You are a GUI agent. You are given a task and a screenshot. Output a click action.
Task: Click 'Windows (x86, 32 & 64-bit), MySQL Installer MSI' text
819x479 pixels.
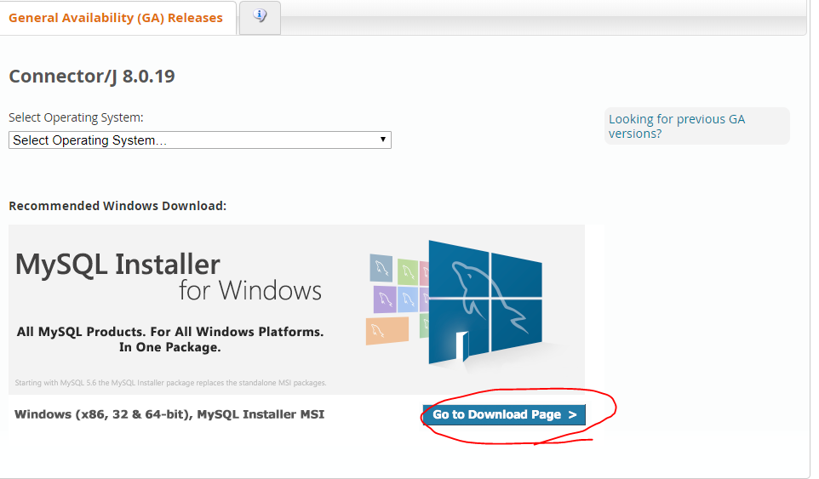(x=169, y=414)
